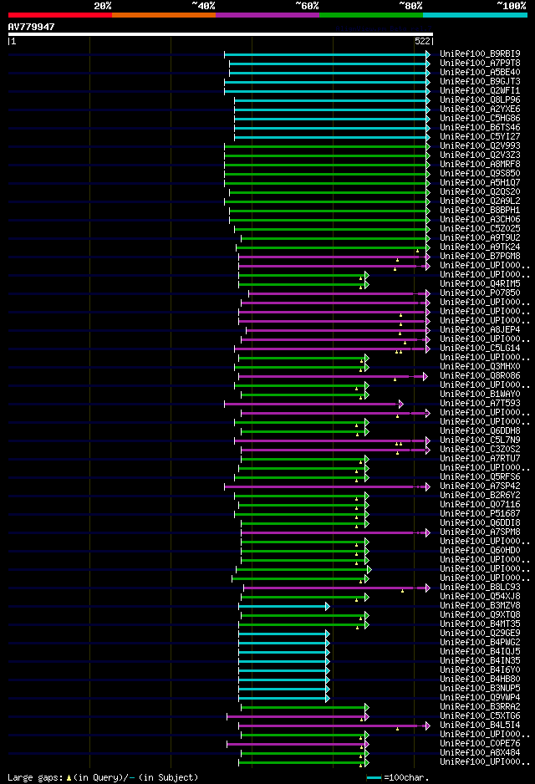
Task: Click the white query sequence bar
Action: (221, 34)
